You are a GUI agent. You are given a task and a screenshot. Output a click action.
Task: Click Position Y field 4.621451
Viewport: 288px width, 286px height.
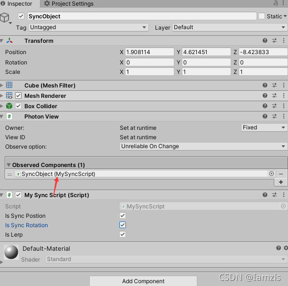(x=206, y=52)
